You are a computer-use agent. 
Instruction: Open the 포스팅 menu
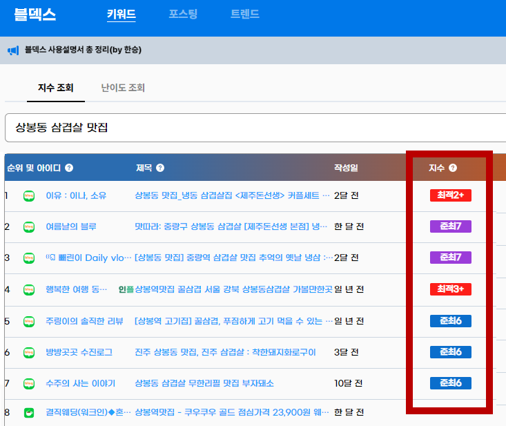tap(183, 14)
